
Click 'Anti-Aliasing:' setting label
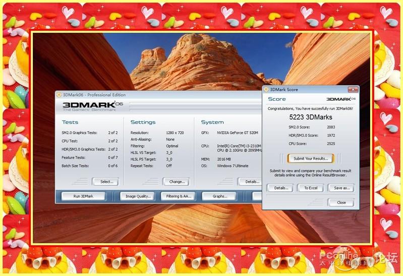[141, 140]
